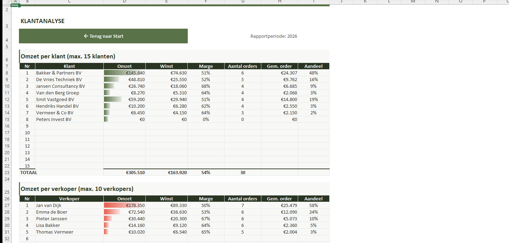Click the 'Terug naar Start' button
This screenshot has width=509, height=243.
103,36
